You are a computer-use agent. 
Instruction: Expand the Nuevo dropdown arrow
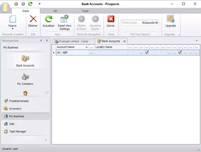pos(13,29)
